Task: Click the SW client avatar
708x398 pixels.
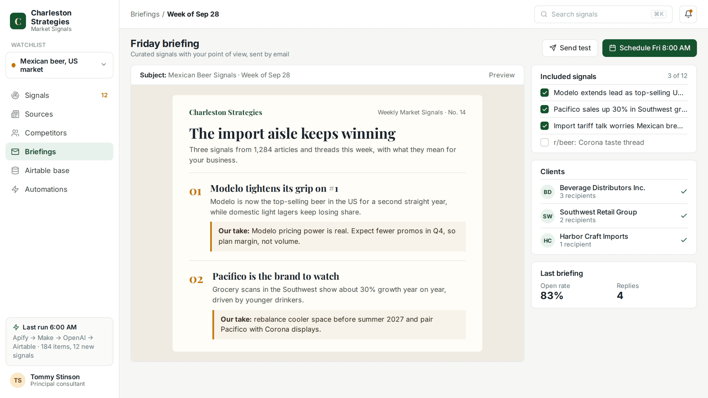Action: [548, 216]
